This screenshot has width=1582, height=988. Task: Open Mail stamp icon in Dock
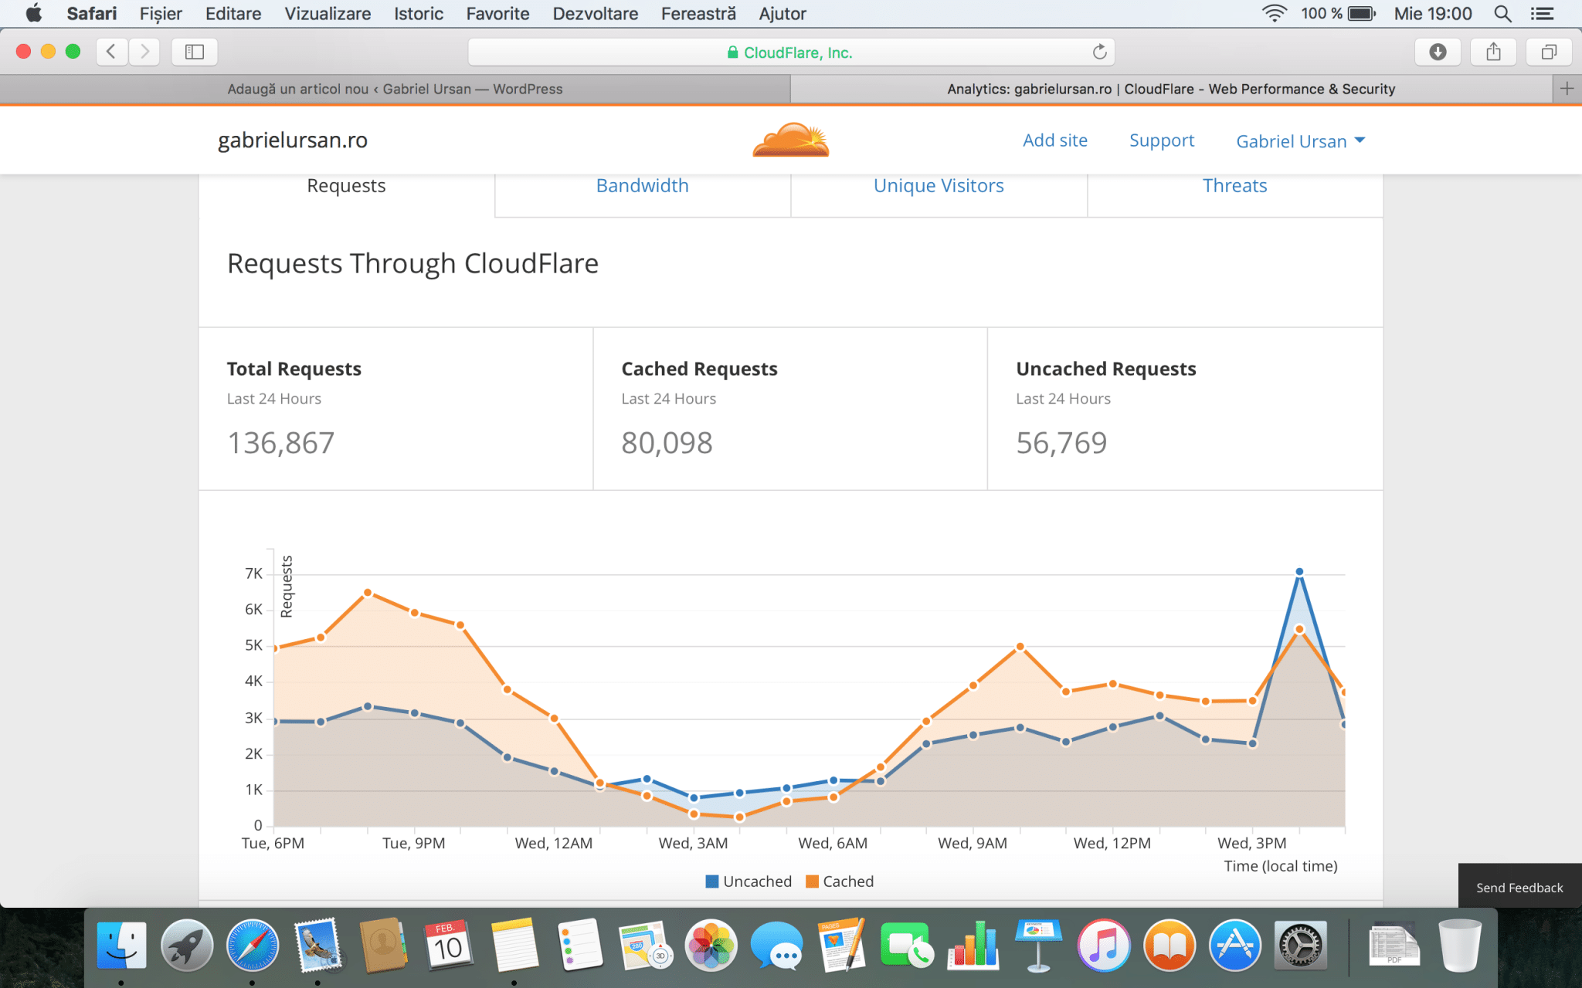click(317, 946)
